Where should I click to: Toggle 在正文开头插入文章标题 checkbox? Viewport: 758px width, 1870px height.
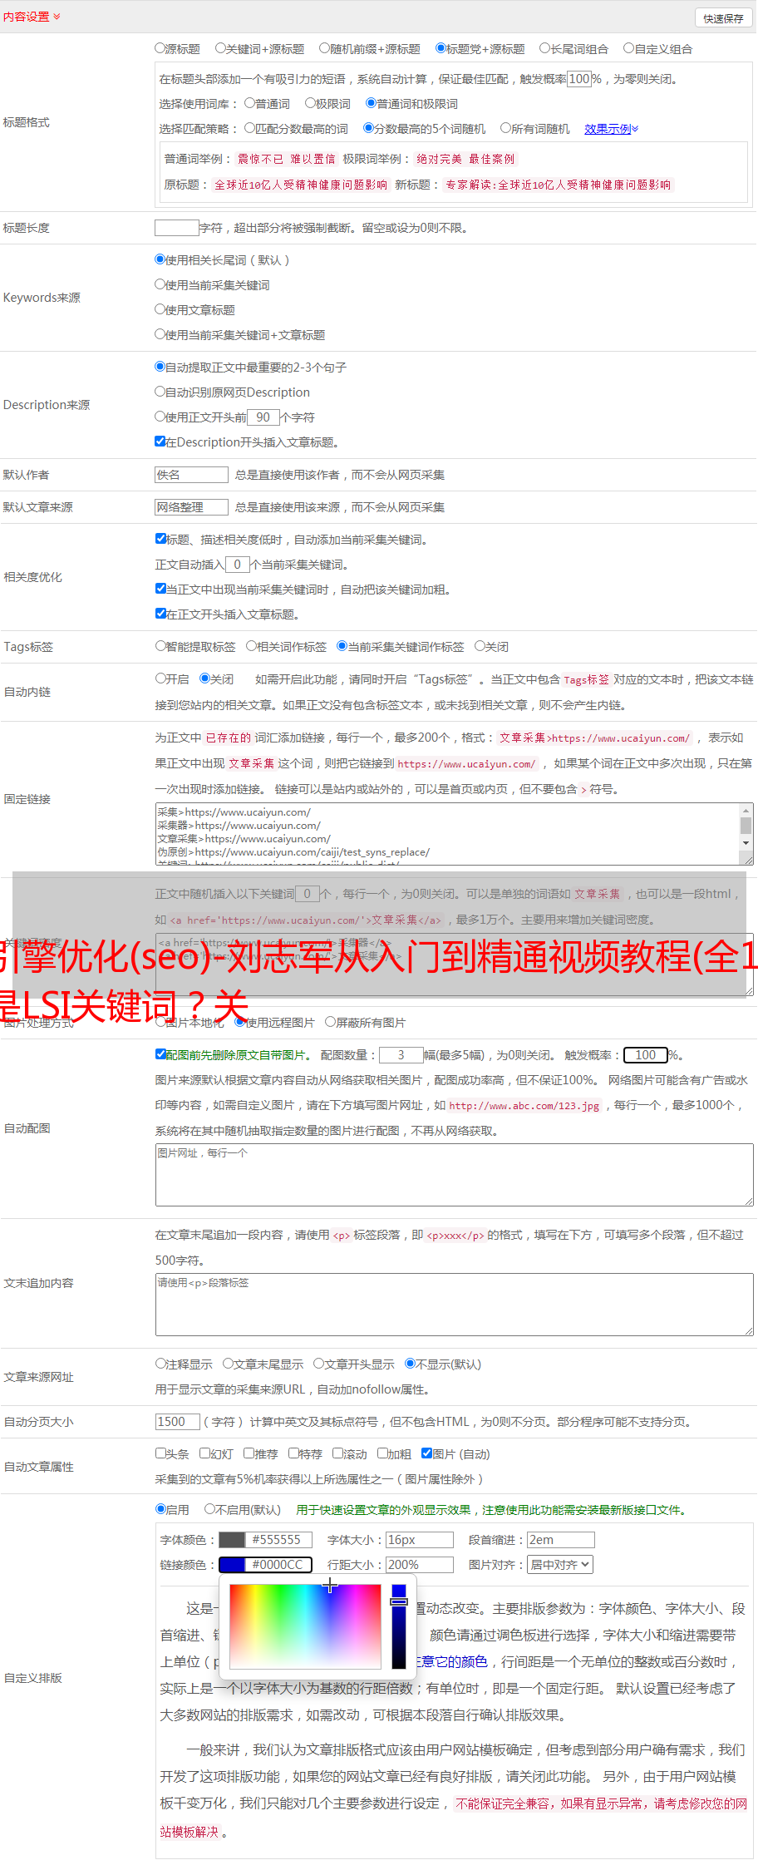point(160,614)
